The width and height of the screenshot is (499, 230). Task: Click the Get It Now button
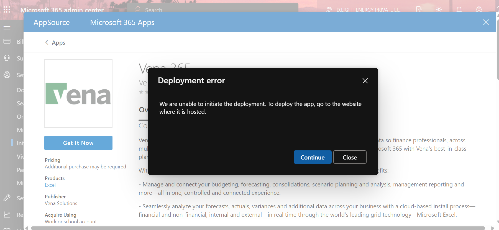click(x=78, y=143)
